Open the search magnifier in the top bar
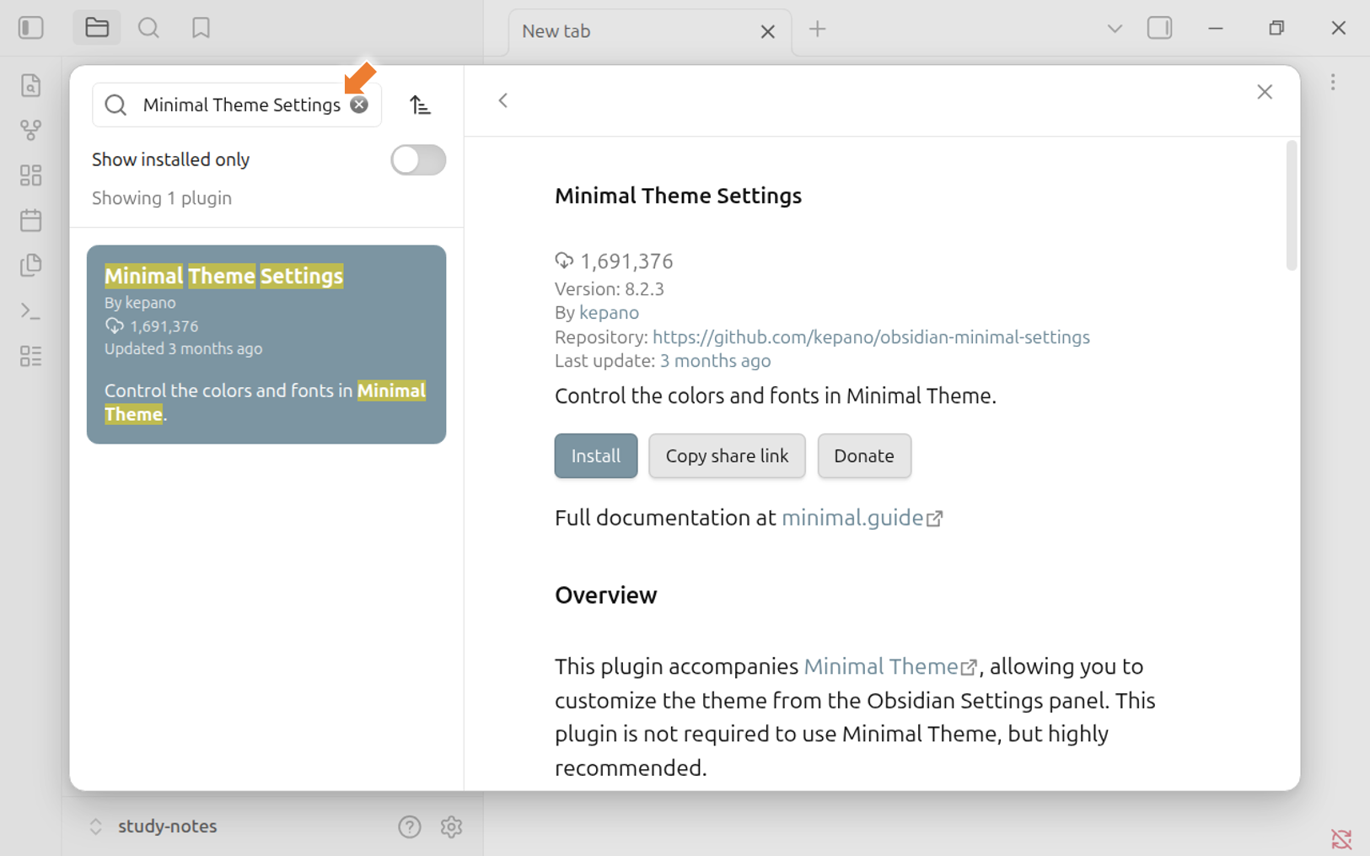Image resolution: width=1370 pixels, height=856 pixels. 148,28
